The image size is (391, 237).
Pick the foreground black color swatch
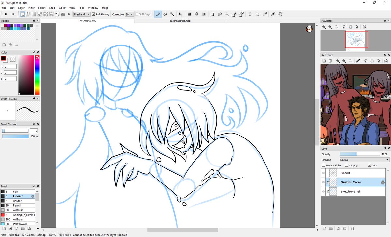3,58
